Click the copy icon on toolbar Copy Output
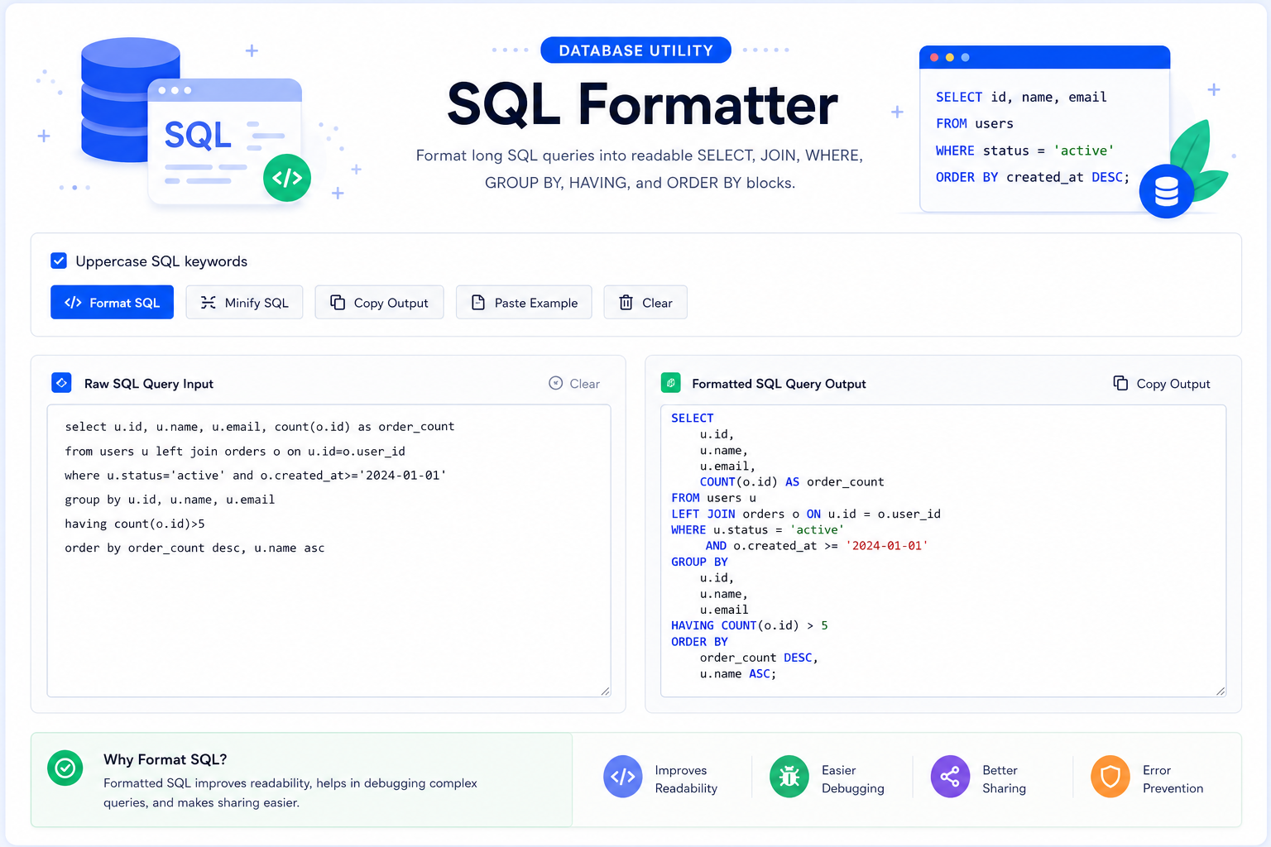Image resolution: width=1271 pixels, height=847 pixels. [338, 303]
